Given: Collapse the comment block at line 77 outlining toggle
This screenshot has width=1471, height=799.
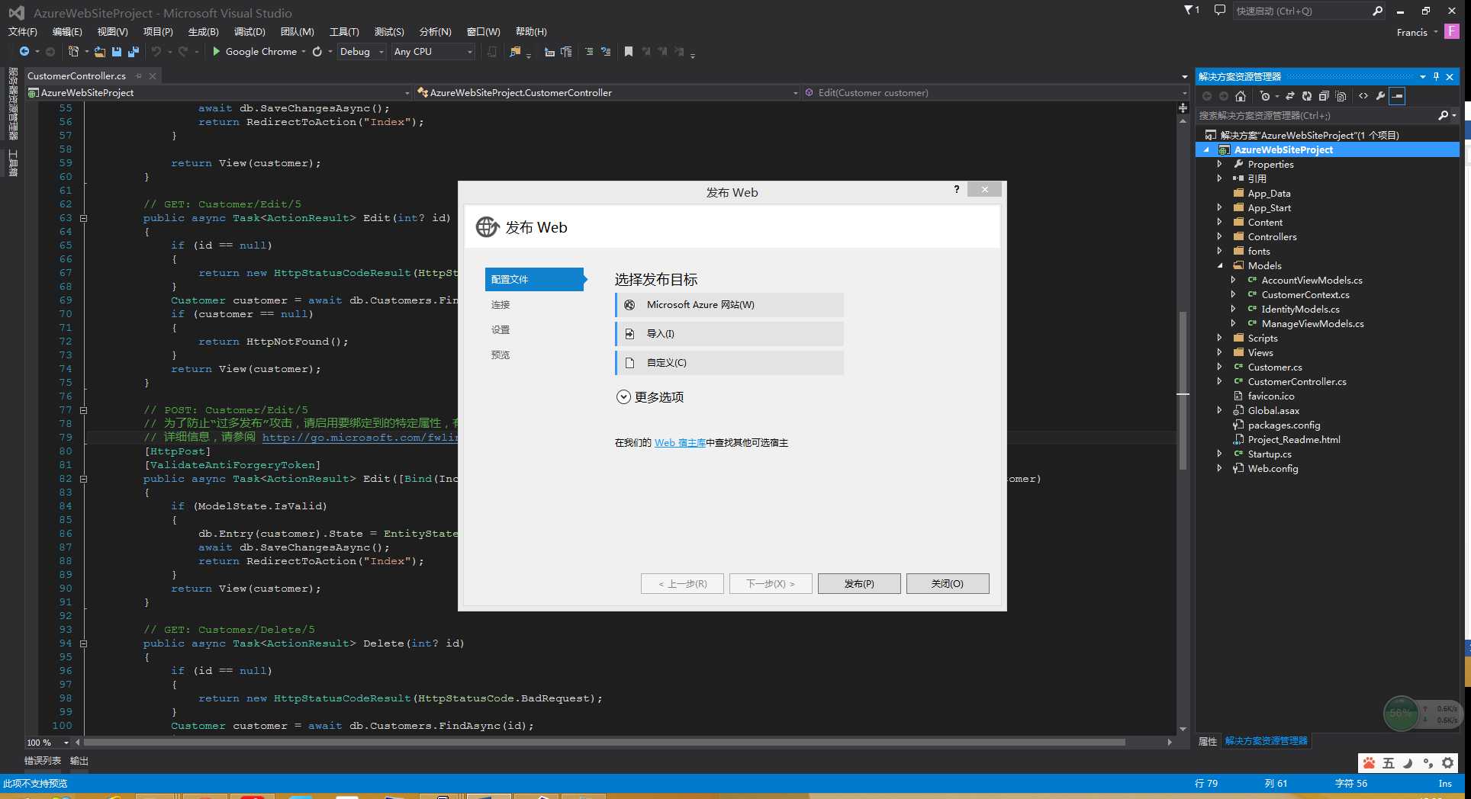Looking at the screenshot, I should tap(84, 410).
